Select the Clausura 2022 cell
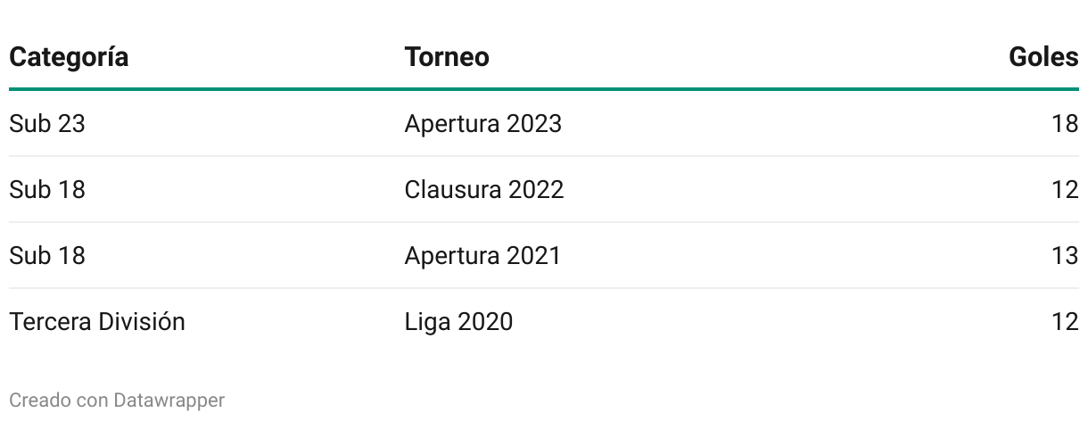Screen dimensions: 1088x421 pos(484,189)
